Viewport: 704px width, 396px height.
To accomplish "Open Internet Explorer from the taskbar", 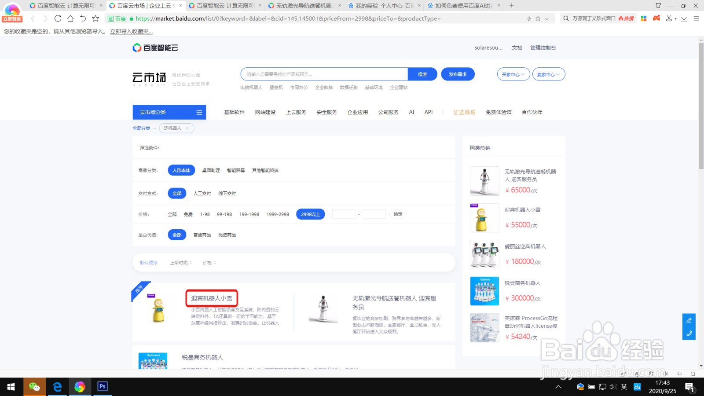I will [x=57, y=387].
